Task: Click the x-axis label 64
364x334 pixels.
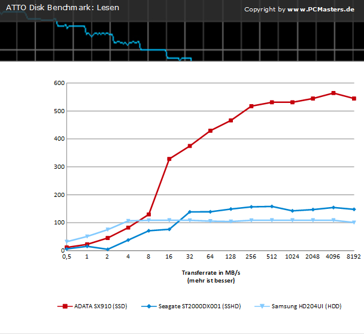Action: (210, 257)
